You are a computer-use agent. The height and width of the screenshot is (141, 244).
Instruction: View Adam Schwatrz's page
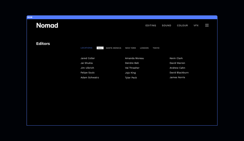(x=90, y=78)
